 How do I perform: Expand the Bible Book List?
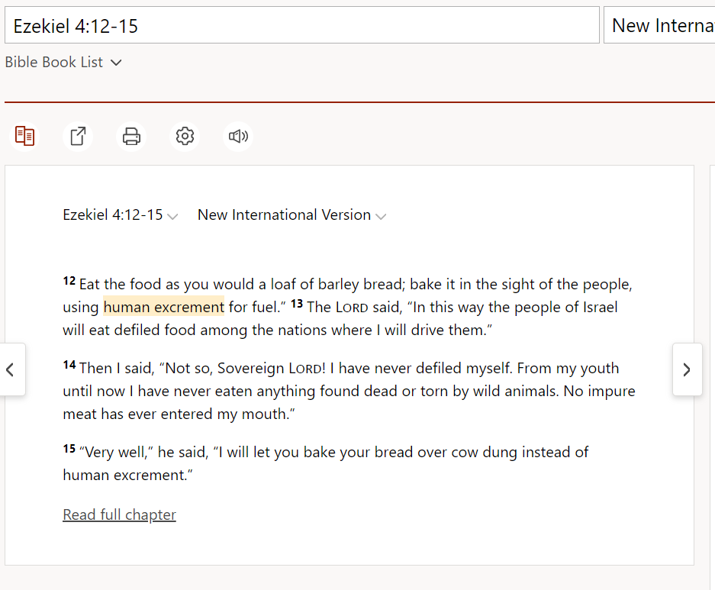(x=63, y=62)
